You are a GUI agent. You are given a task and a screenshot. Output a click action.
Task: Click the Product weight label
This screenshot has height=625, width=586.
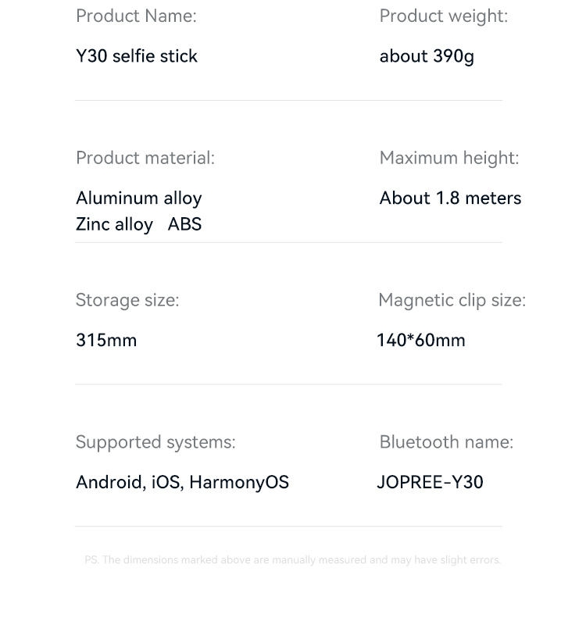(x=444, y=17)
